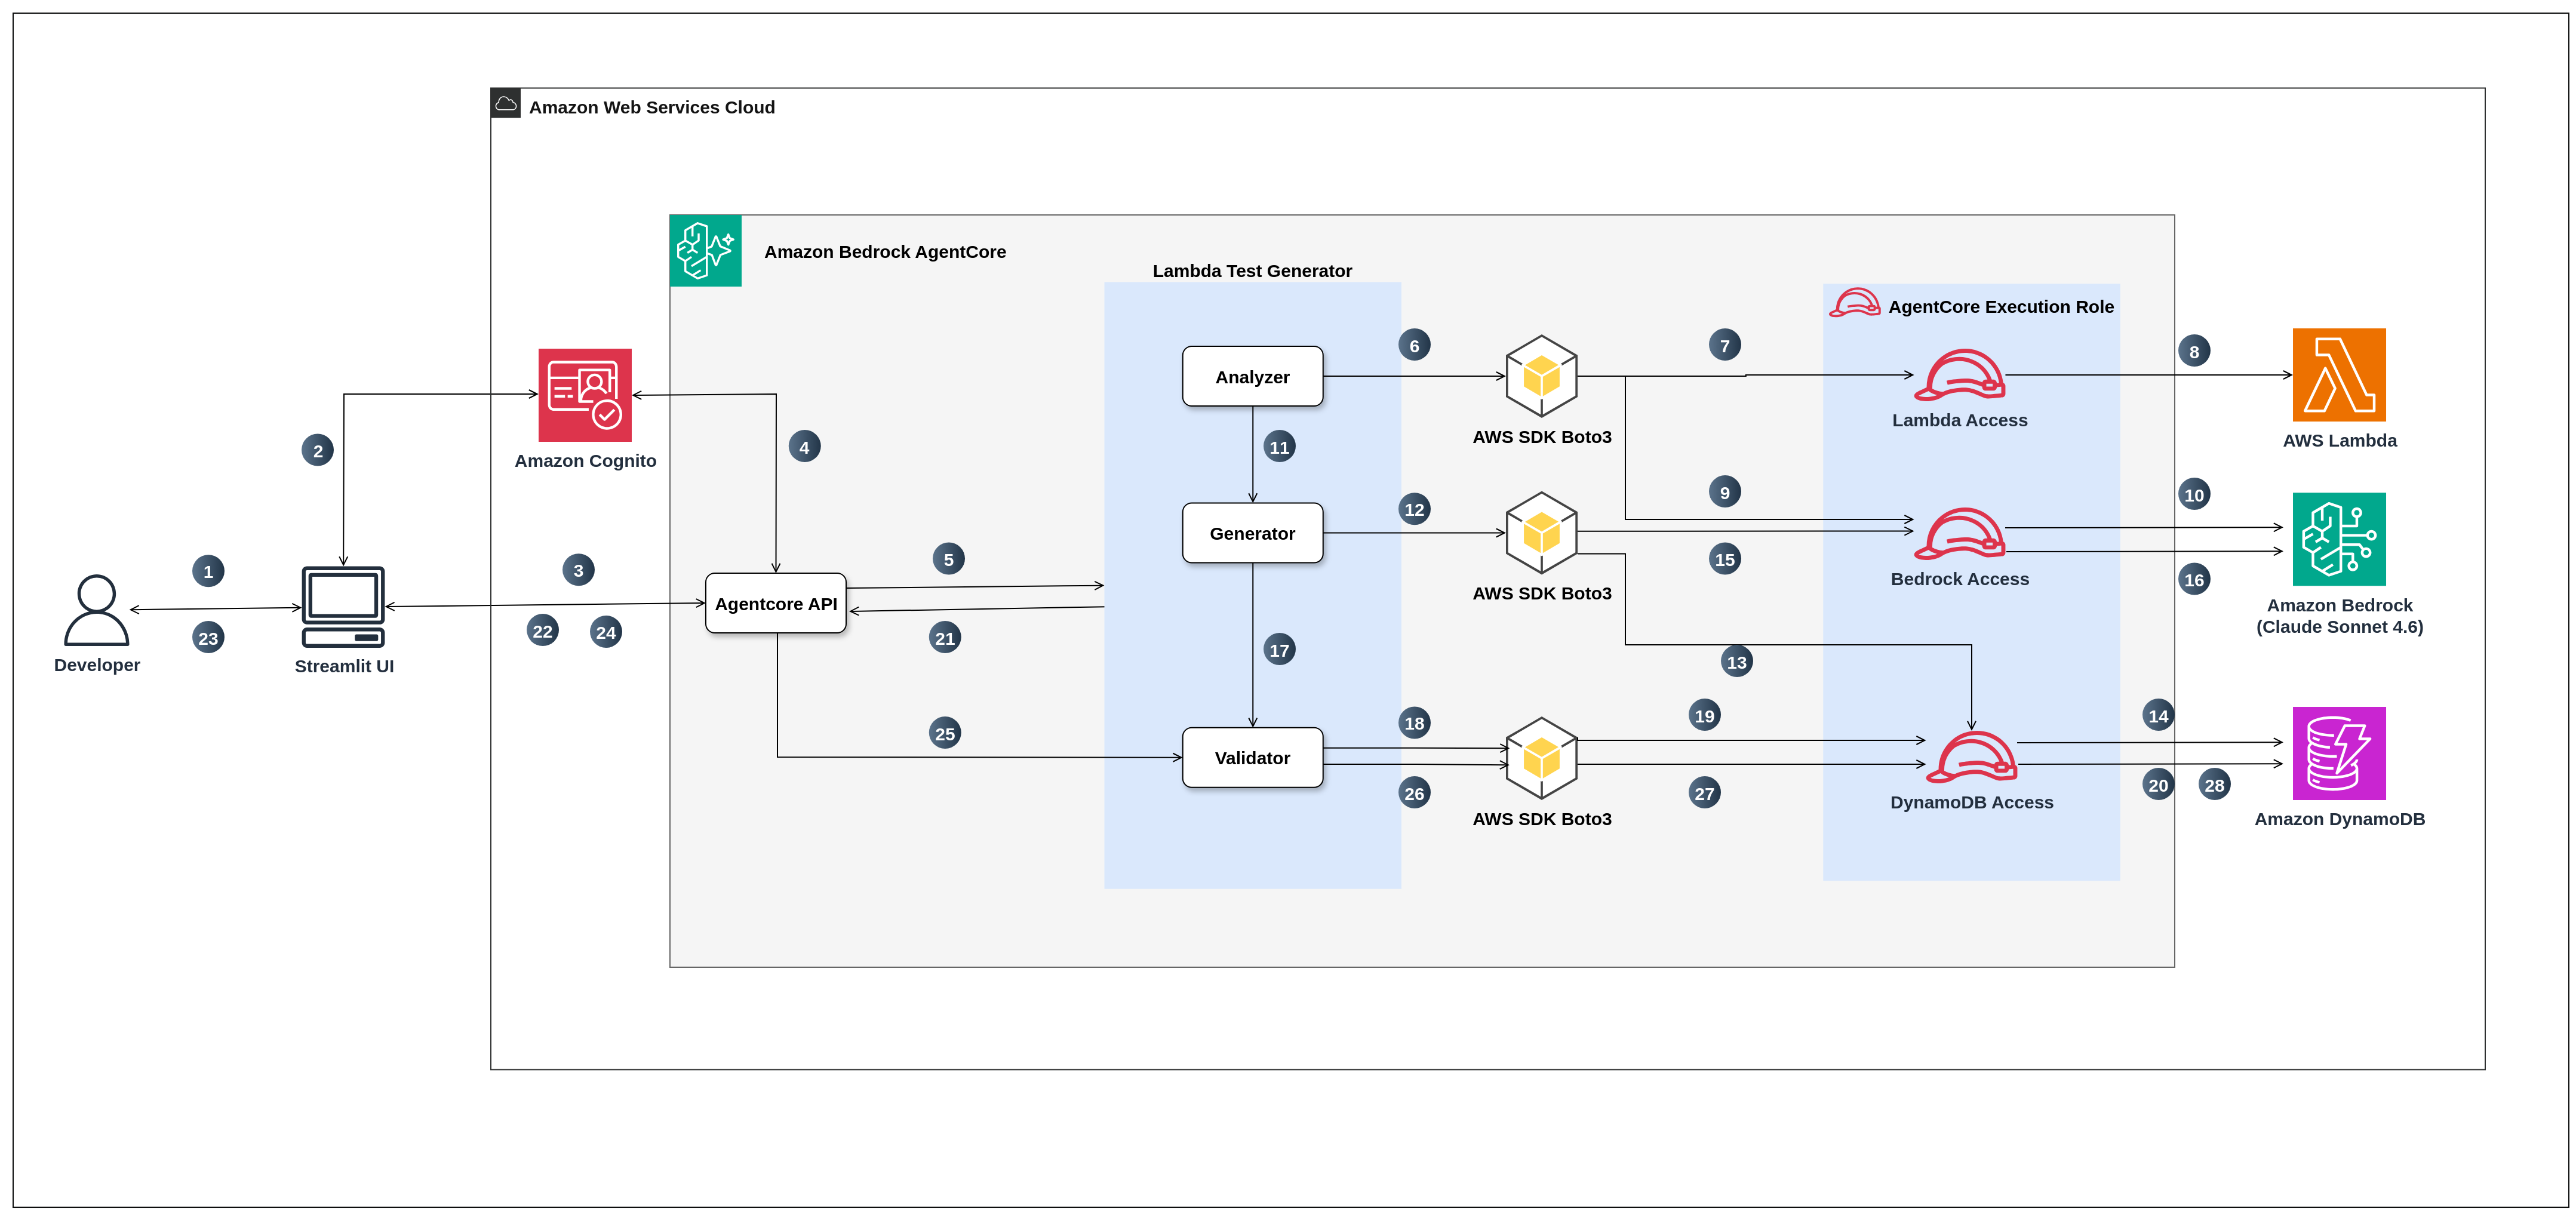Viewport: 2576px width, 1215px height.
Task: Select the AWS SDK Boto3 icon beside Analyzer
Action: 1541,376
